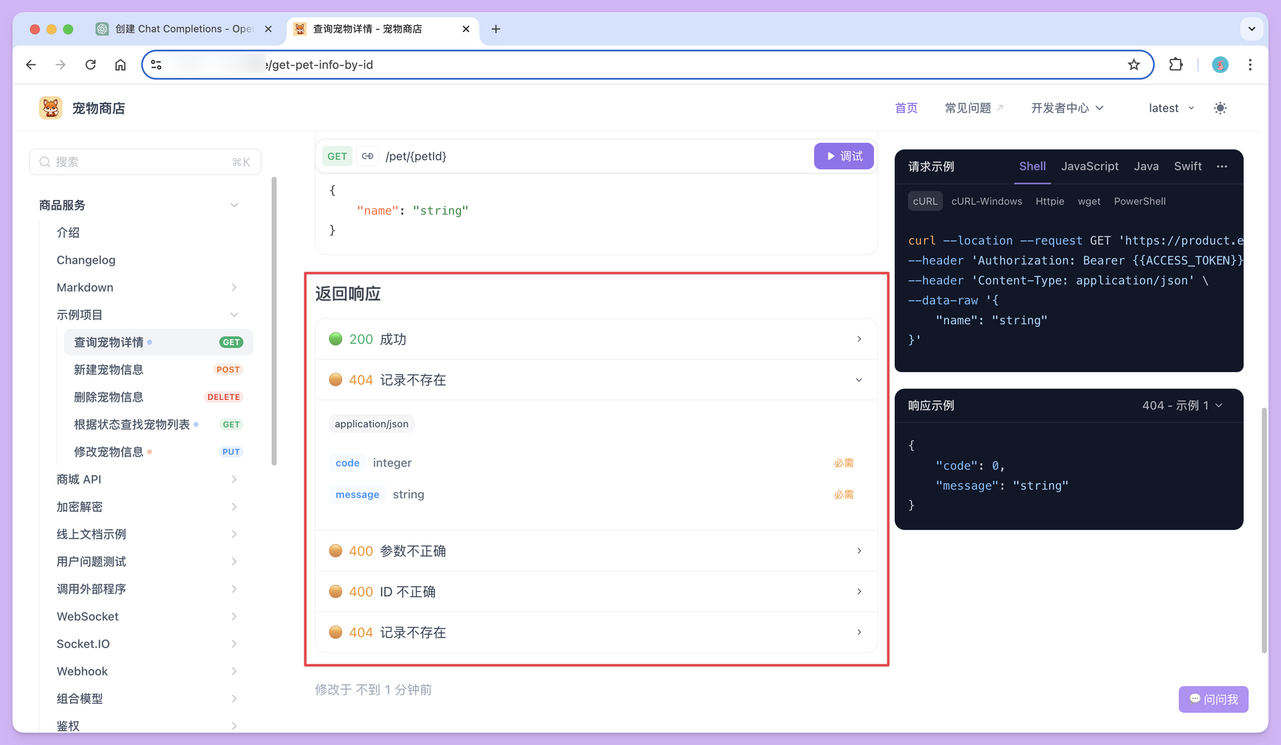
Task: Select the Swift language tab
Action: coord(1187,167)
